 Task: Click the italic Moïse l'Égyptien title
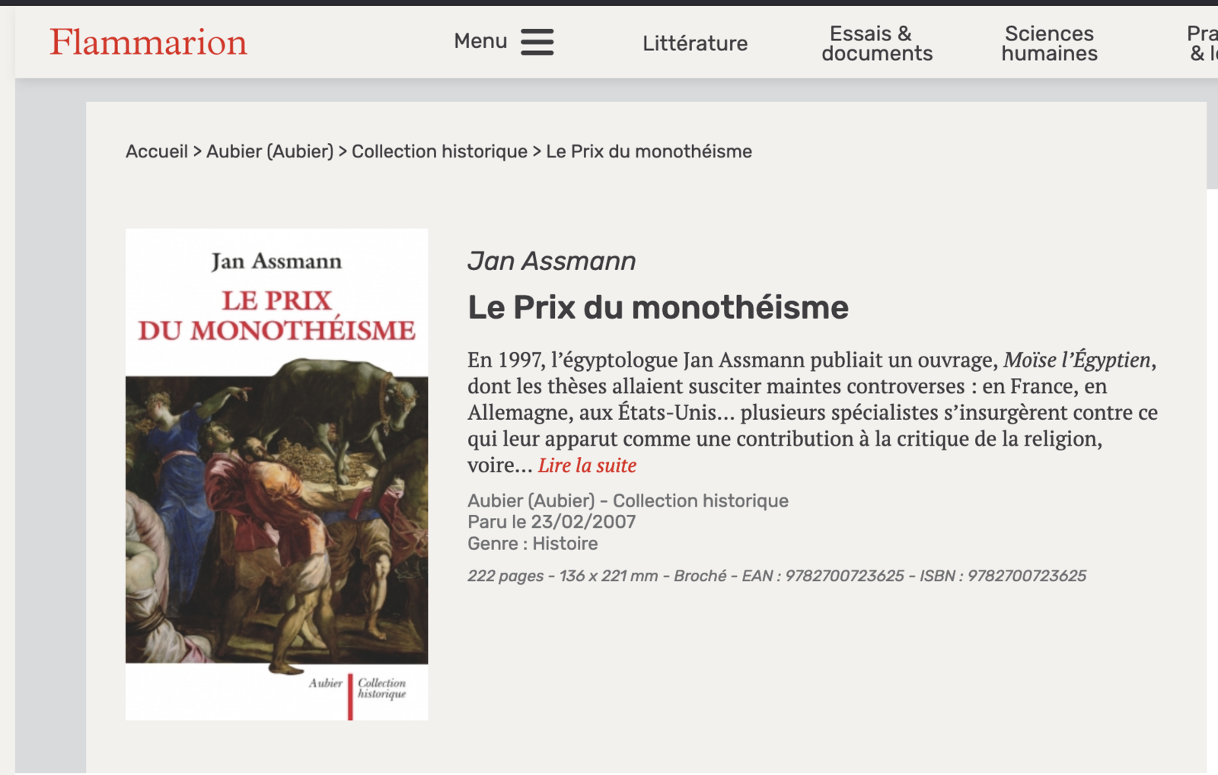(1076, 360)
